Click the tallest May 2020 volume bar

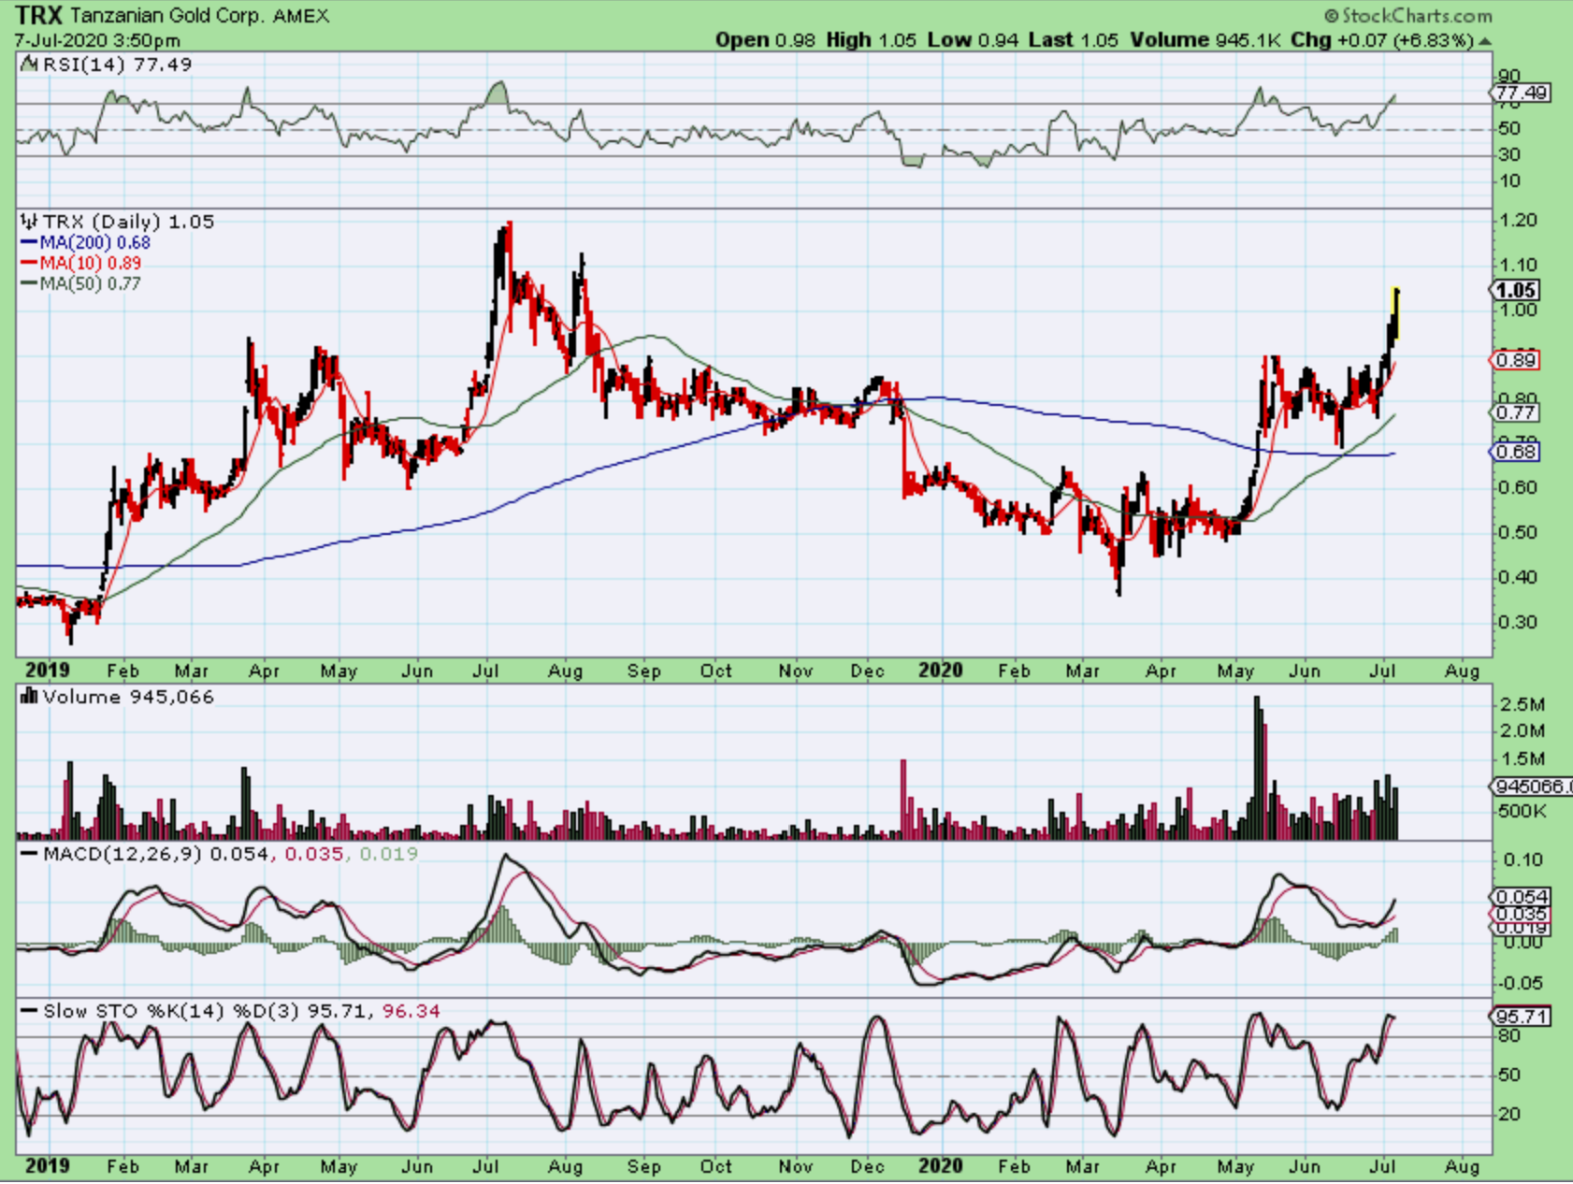pos(1257,767)
